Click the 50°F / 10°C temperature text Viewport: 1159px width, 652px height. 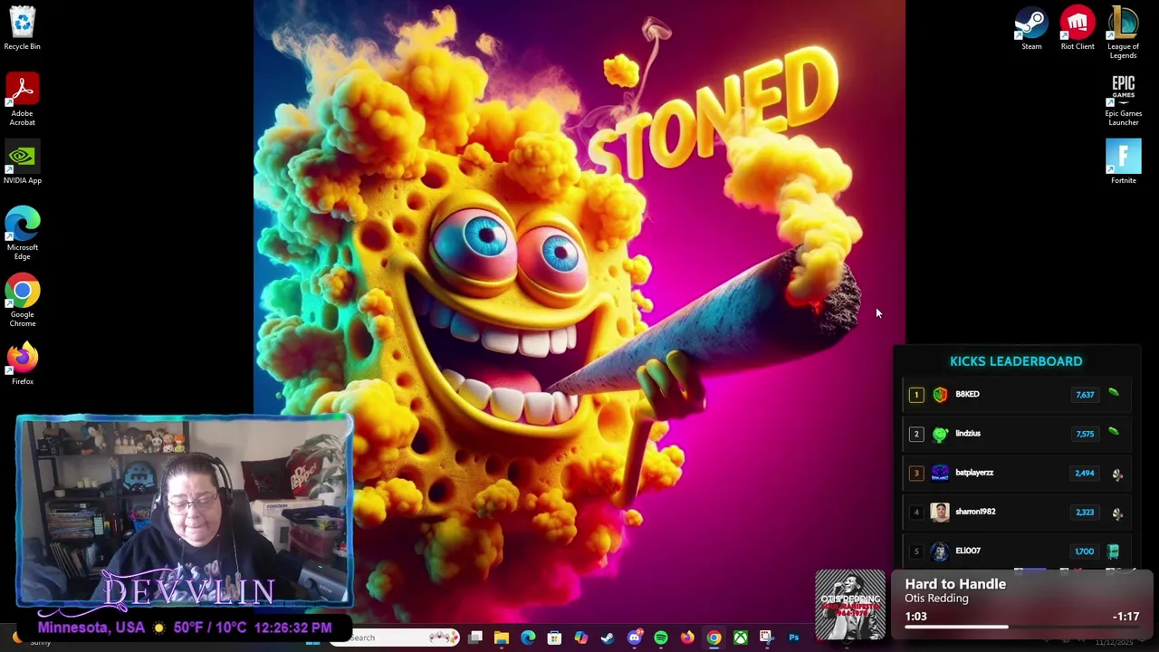point(209,627)
